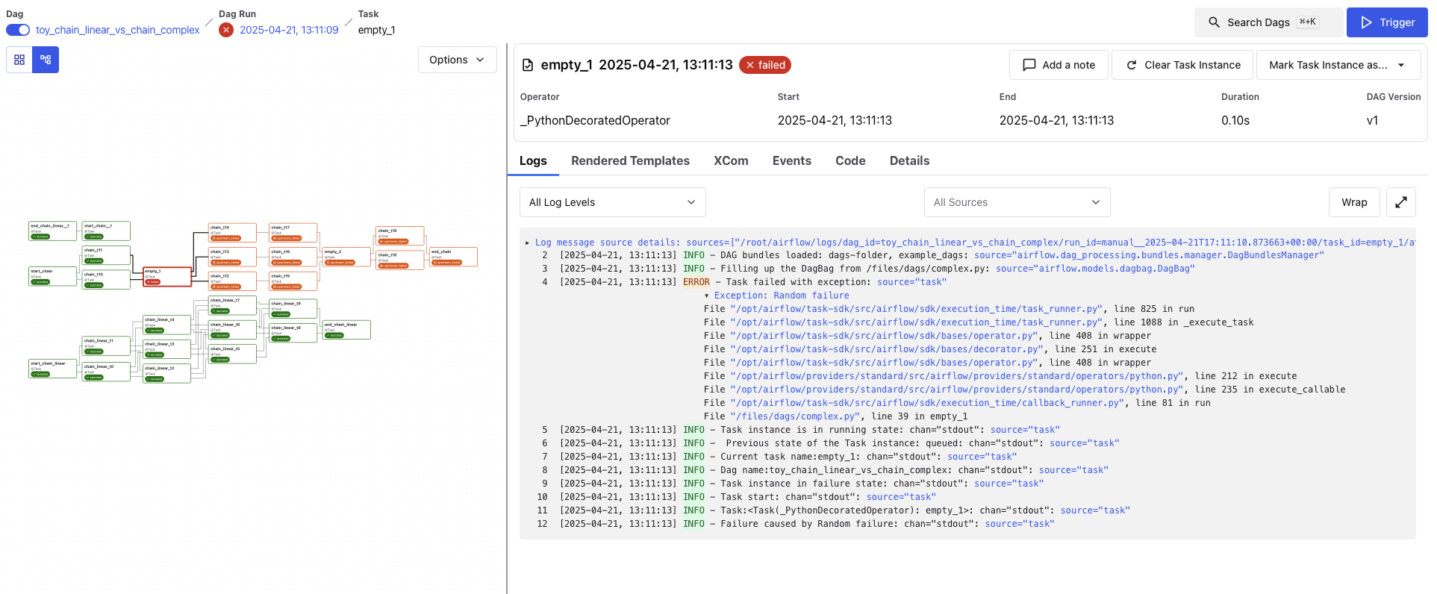The height and width of the screenshot is (594, 1437).
Task: Click the failed Dag Run status icon
Action: (226, 30)
